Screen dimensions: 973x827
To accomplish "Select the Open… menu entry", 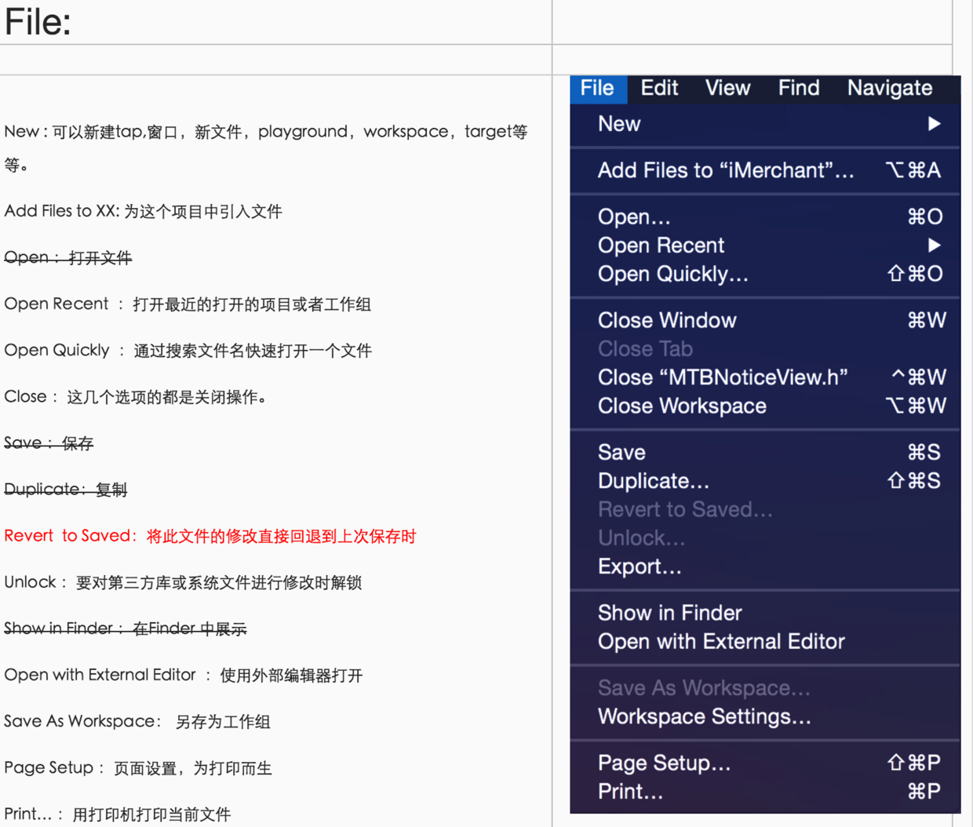I will (765, 217).
